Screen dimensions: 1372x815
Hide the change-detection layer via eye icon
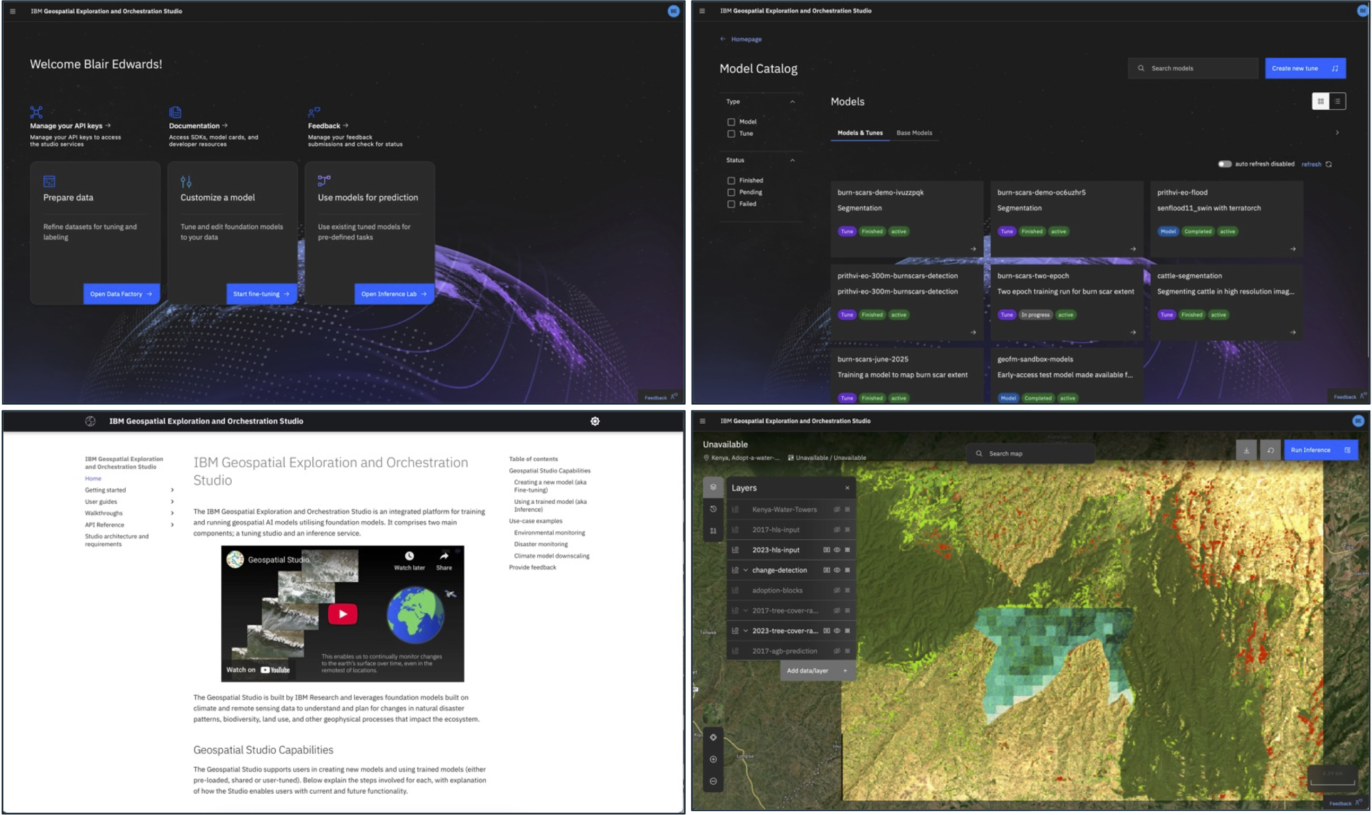837,570
